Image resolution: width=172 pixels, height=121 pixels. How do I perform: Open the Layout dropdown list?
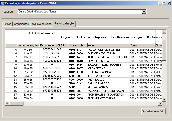tap(144, 12)
